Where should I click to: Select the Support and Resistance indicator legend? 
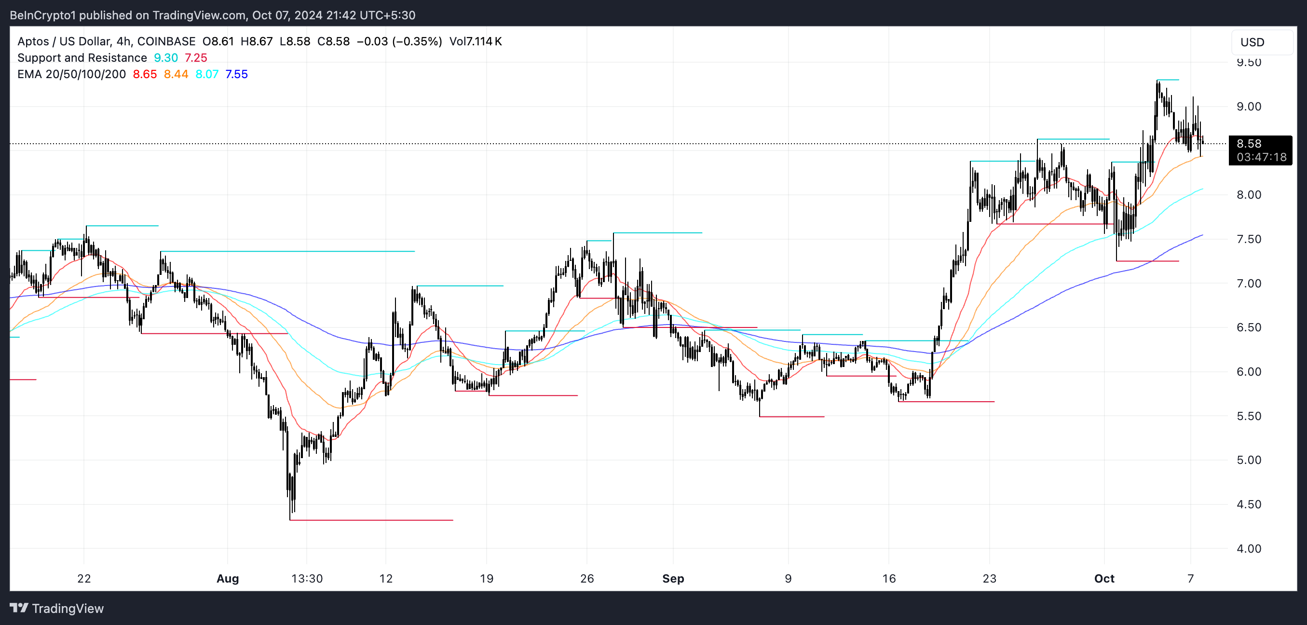[82, 58]
